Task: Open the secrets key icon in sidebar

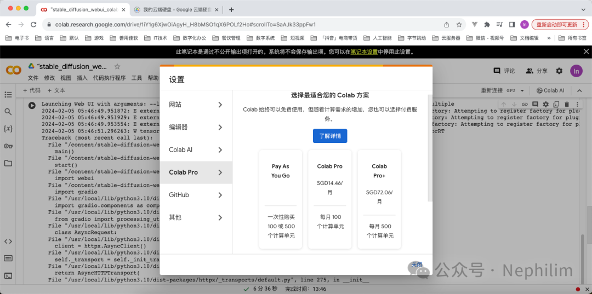Action: point(8,146)
